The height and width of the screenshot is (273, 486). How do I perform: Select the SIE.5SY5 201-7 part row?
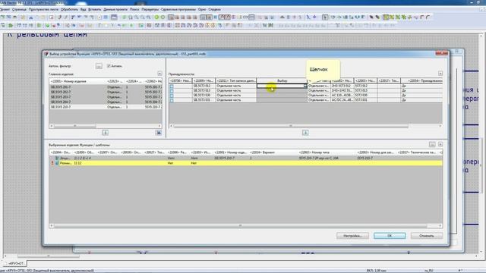[106, 87]
